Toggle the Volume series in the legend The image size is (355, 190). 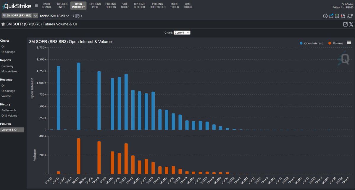pos(336,43)
